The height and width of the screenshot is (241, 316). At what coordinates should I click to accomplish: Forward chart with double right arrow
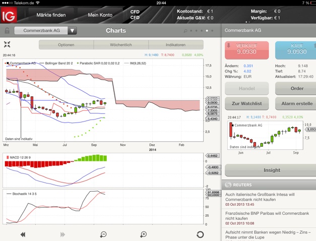pos(62,234)
